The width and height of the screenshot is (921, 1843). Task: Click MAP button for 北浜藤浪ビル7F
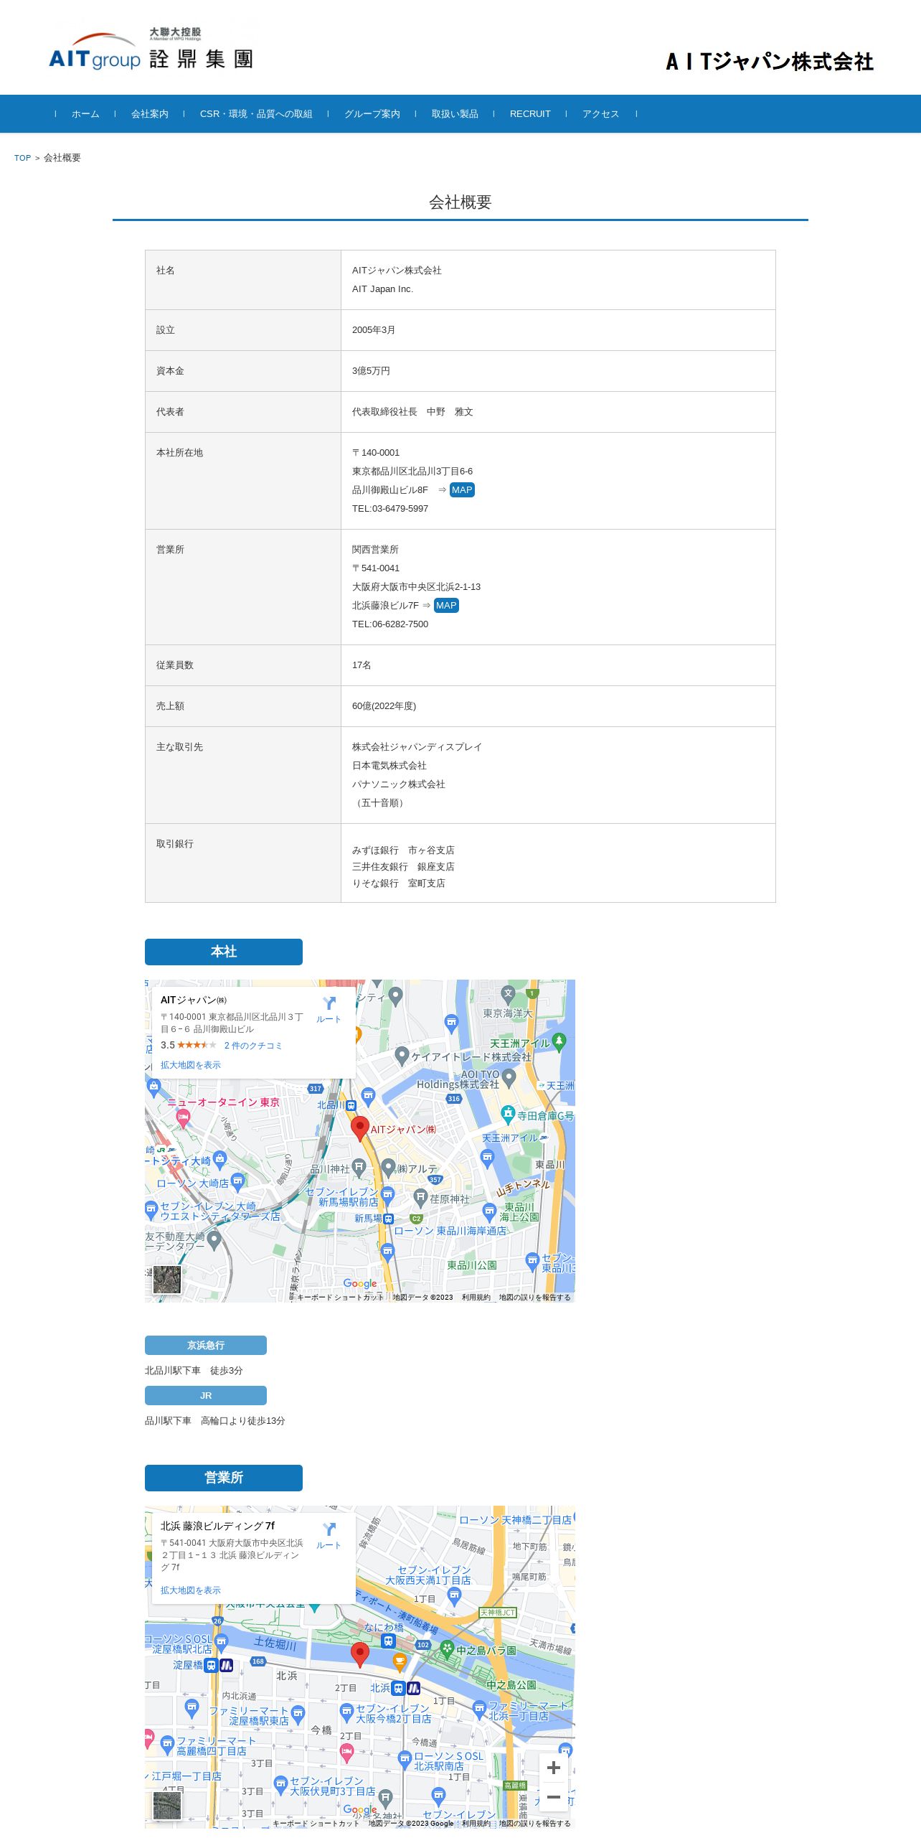click(446, 606)
